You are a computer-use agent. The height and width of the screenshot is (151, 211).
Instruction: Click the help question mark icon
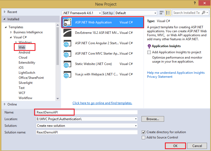pyautogui.click(x=195, y=3)
